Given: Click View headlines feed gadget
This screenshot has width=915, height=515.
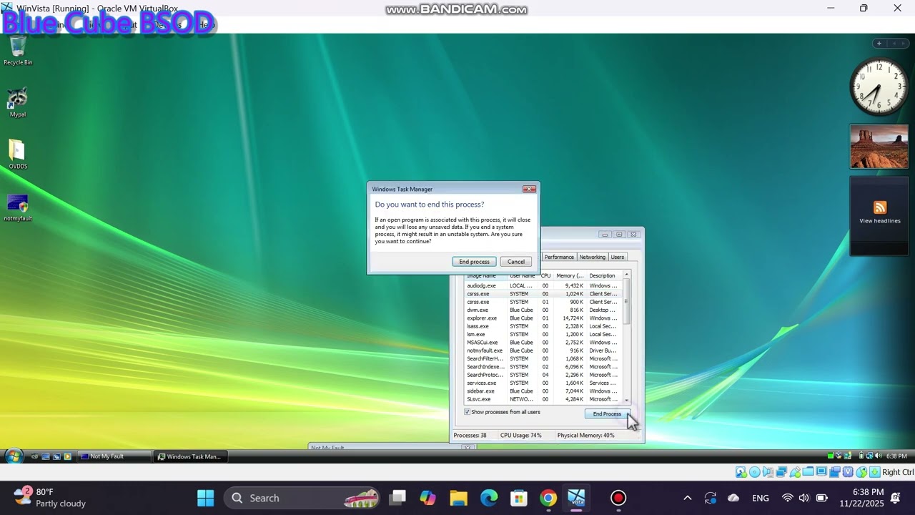Looking at the screenshot, I should 879,215.
